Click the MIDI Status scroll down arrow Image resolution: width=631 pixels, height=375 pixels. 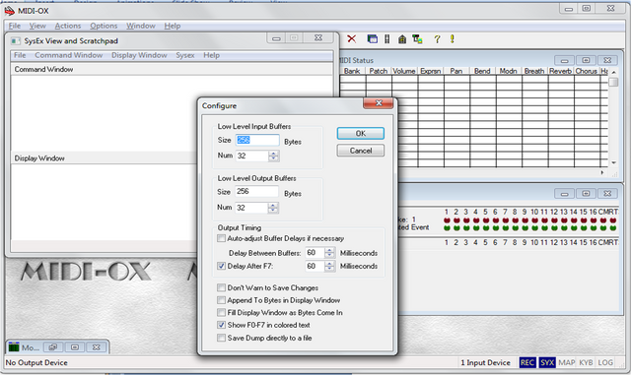click(x=613, y=162)
